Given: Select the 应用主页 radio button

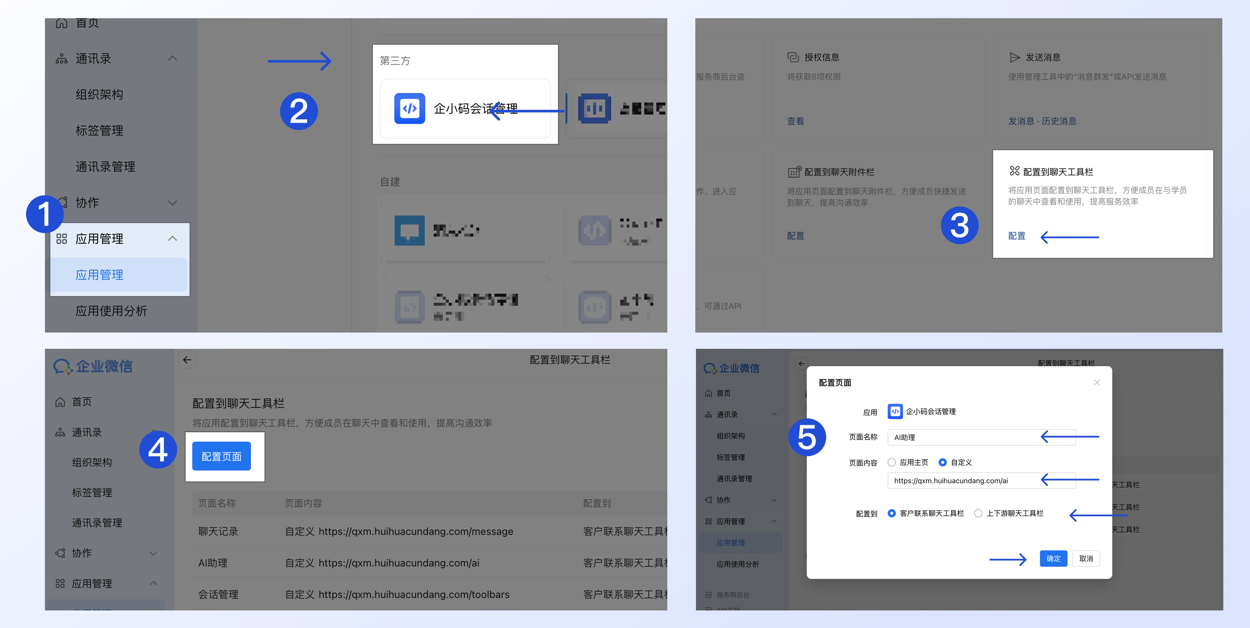Looking at the screenshot, I should pos(891,463).
